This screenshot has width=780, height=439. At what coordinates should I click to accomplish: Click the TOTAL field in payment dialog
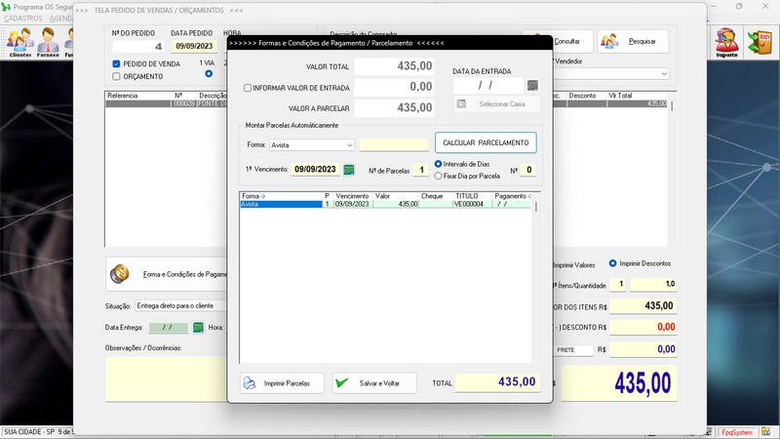(x=497, y=382)
